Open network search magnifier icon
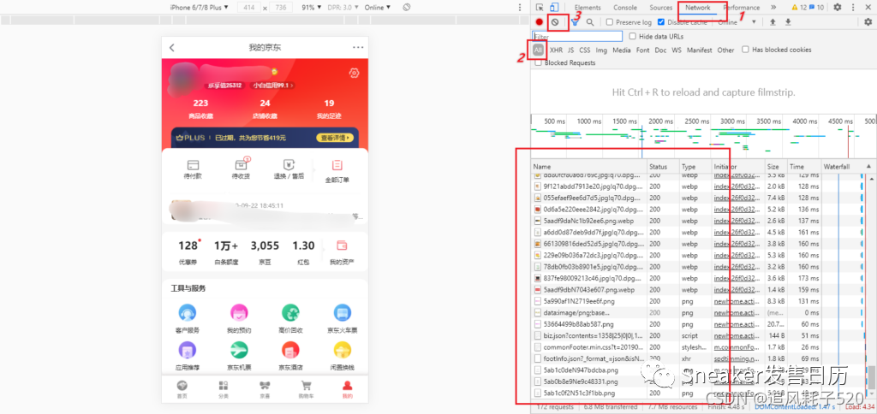The height and width of the screenshot is (414, 877). click(590, 22)
